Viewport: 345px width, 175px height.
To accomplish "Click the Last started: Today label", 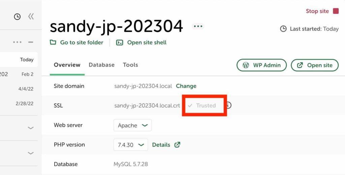I will (314, 29).
